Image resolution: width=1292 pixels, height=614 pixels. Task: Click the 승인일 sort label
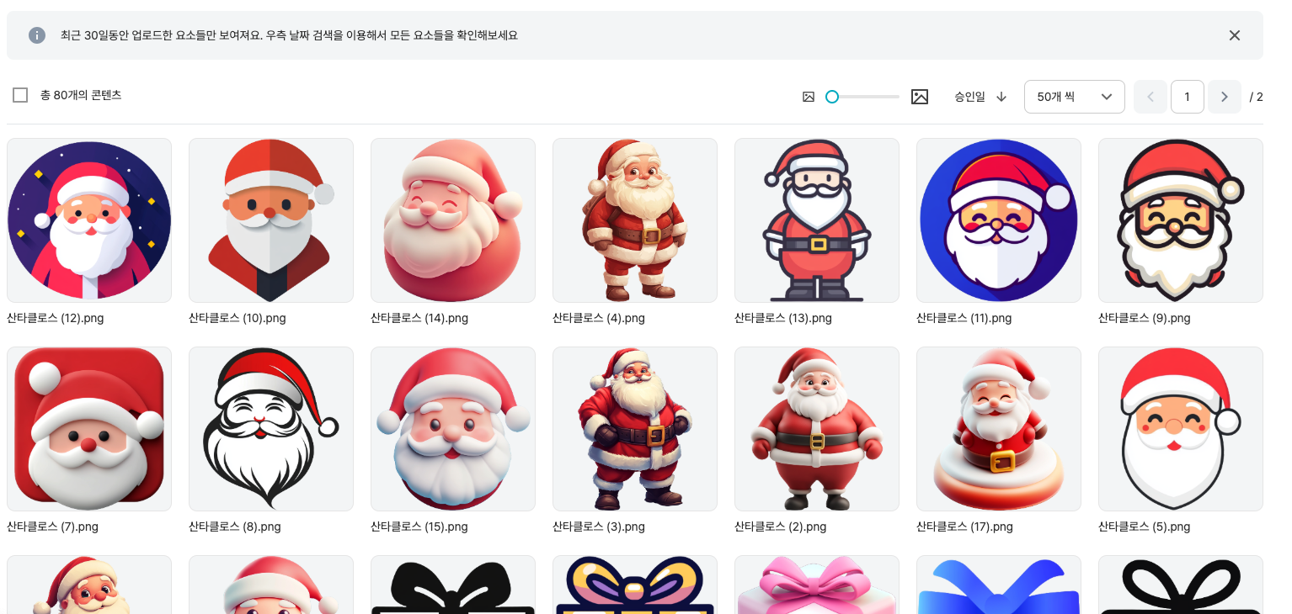click(x=969, y=97)
